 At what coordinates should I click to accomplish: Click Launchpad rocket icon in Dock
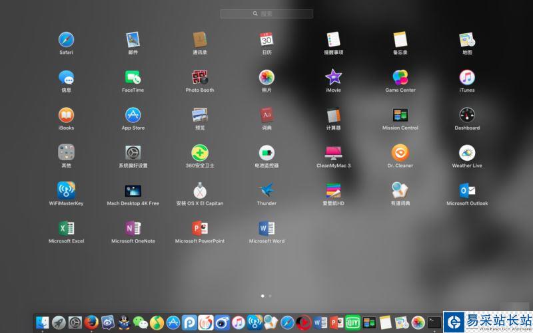[x=59, y=322]
